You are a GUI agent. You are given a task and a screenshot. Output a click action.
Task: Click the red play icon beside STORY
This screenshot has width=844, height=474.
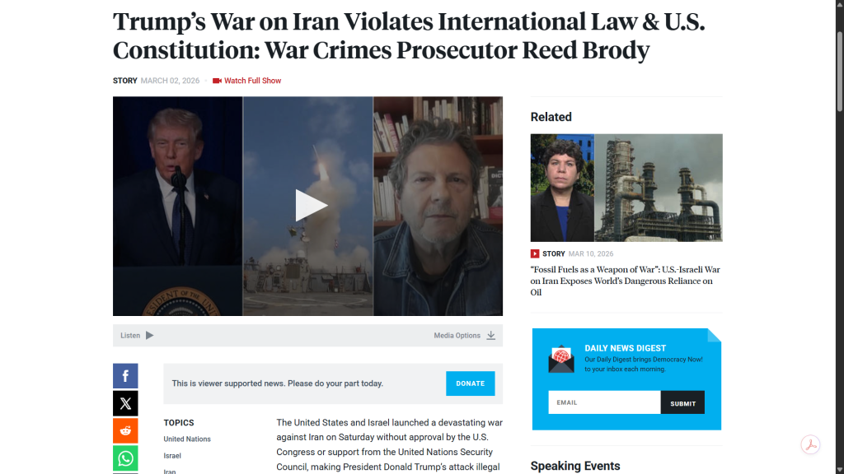click(x=534, y=253)
